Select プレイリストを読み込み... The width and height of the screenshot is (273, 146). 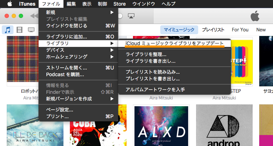174,72
